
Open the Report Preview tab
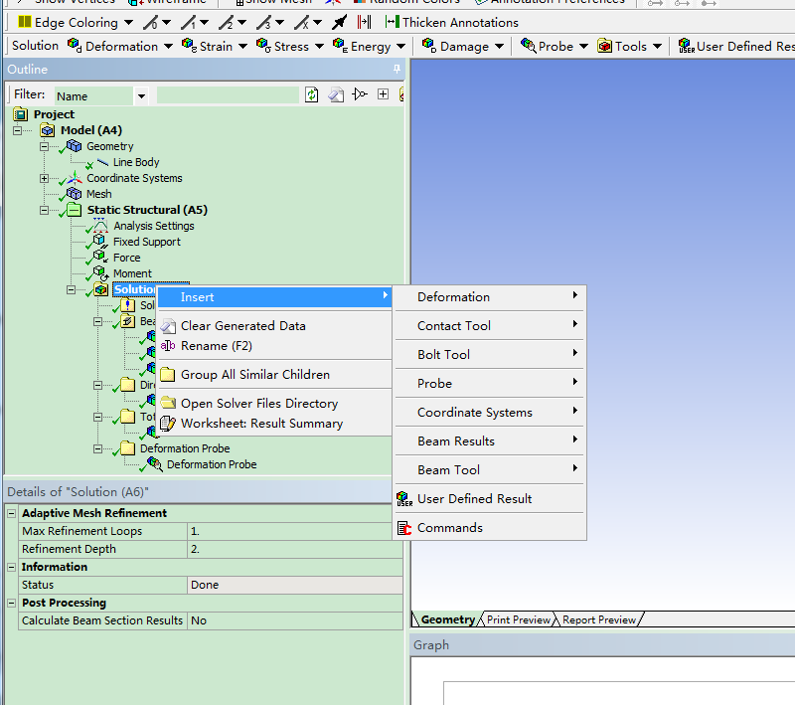click(x=598, y=619)
